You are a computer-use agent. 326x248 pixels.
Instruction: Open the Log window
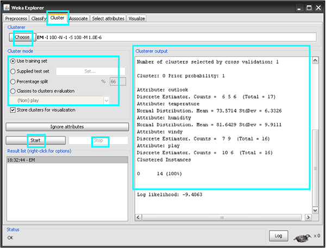278,235
